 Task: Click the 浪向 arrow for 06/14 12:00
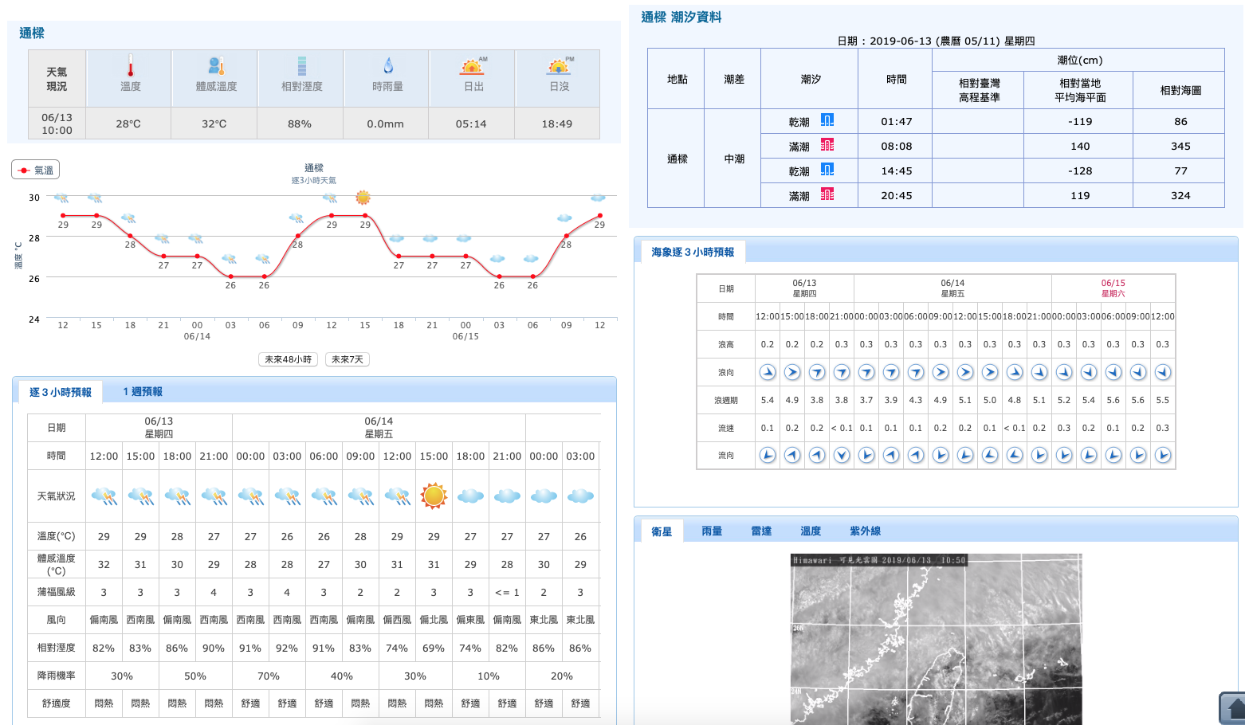(965, 372)
